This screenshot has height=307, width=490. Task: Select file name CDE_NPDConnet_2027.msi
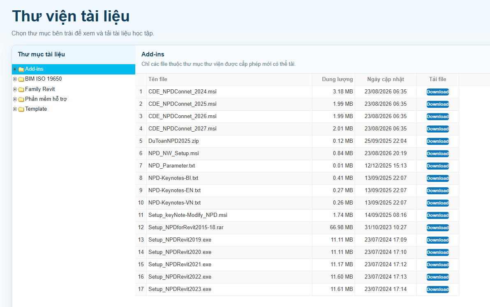pos(183,129)
